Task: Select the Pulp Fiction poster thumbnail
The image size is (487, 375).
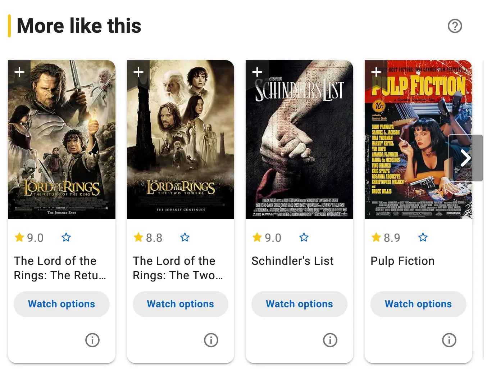Action: [418, 140]
